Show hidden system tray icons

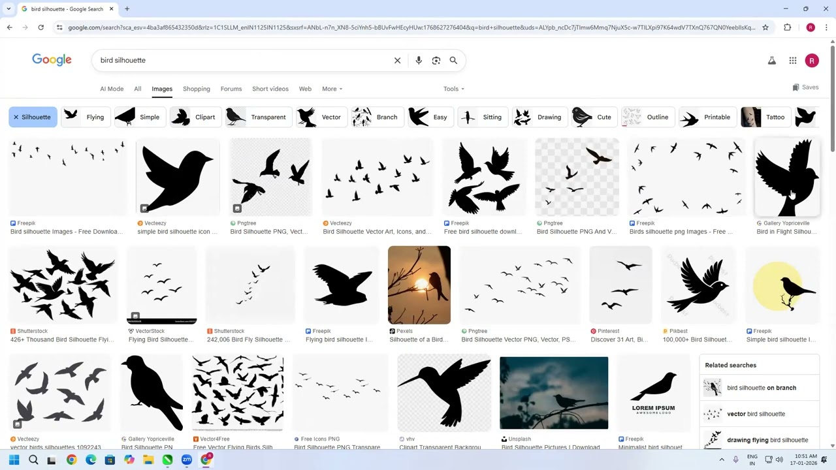[x=722, y=460]
